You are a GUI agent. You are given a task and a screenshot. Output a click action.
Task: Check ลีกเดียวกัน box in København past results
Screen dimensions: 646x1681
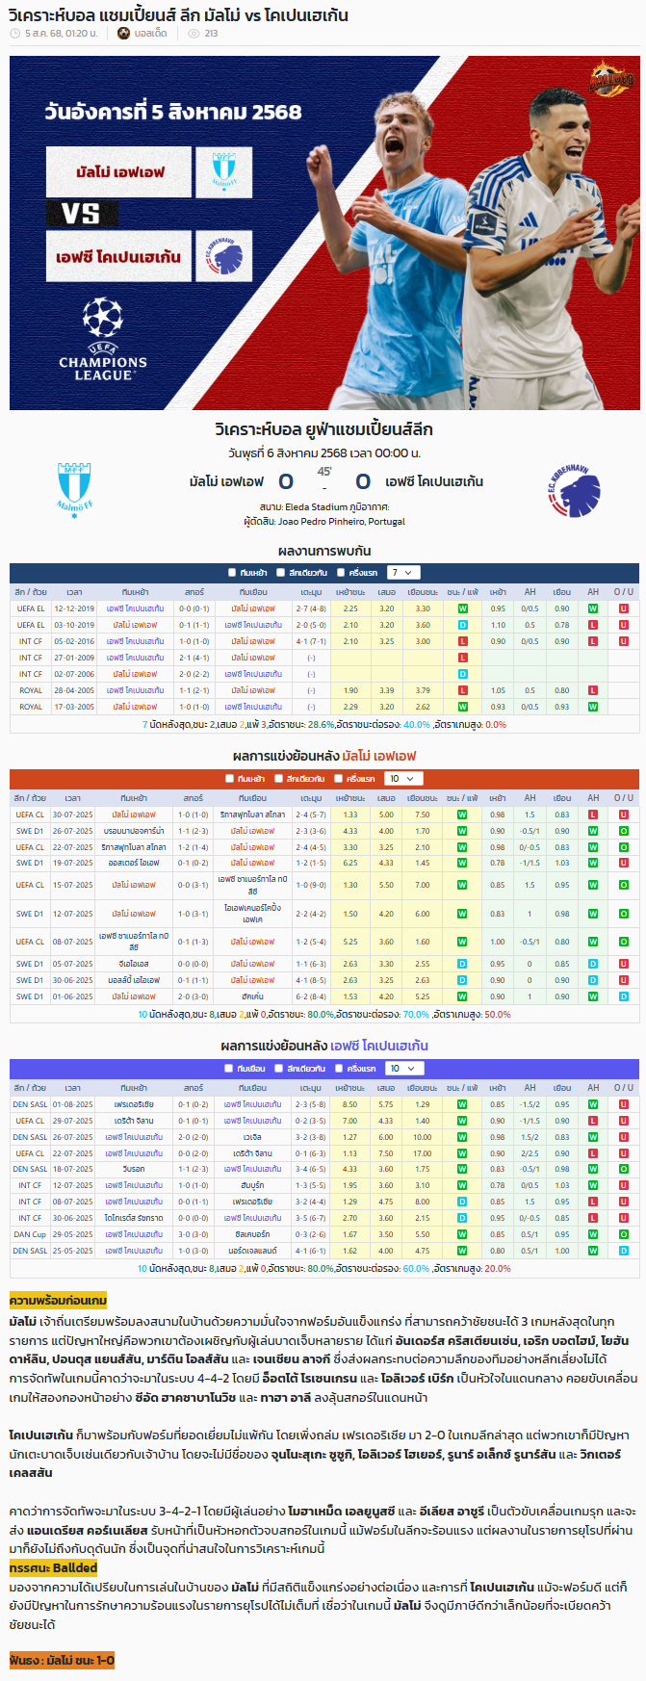pyautogui.click(x=278, y=1069)
